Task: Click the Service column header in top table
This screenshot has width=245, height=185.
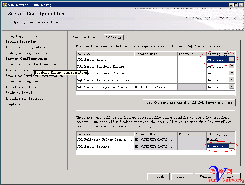Action: [x=105, y=54]
